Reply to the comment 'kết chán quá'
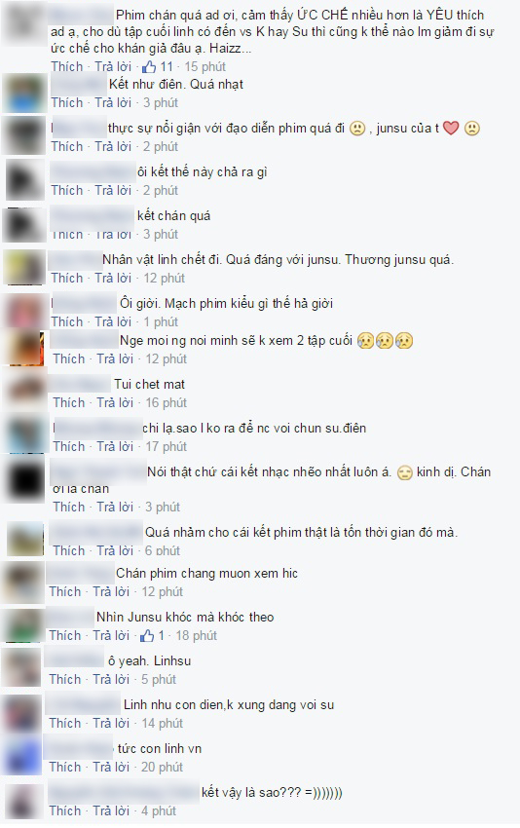This screenshot has width=520, height=828. point(114,234)
